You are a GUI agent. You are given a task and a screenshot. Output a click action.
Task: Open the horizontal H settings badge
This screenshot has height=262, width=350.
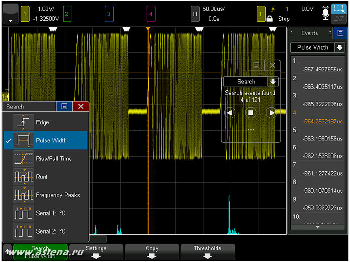click(x=195, y=14)
